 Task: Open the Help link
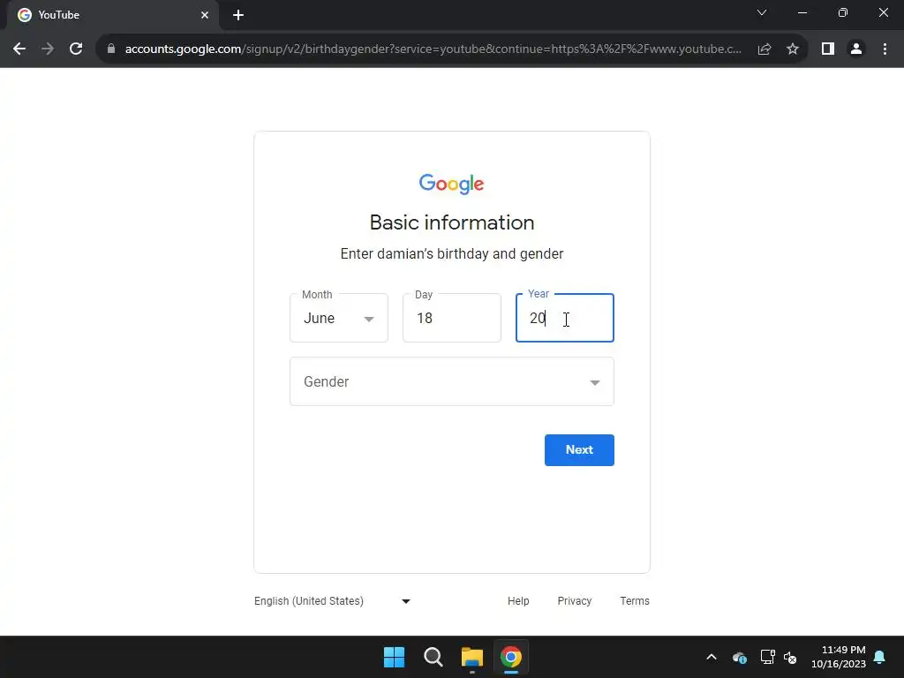[x=517, y=600]
